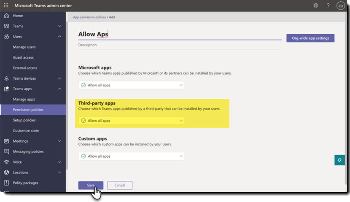This screenshot has width=350, height=202.
Task: Expand the Voice section chevron
Action: [59, 162]
